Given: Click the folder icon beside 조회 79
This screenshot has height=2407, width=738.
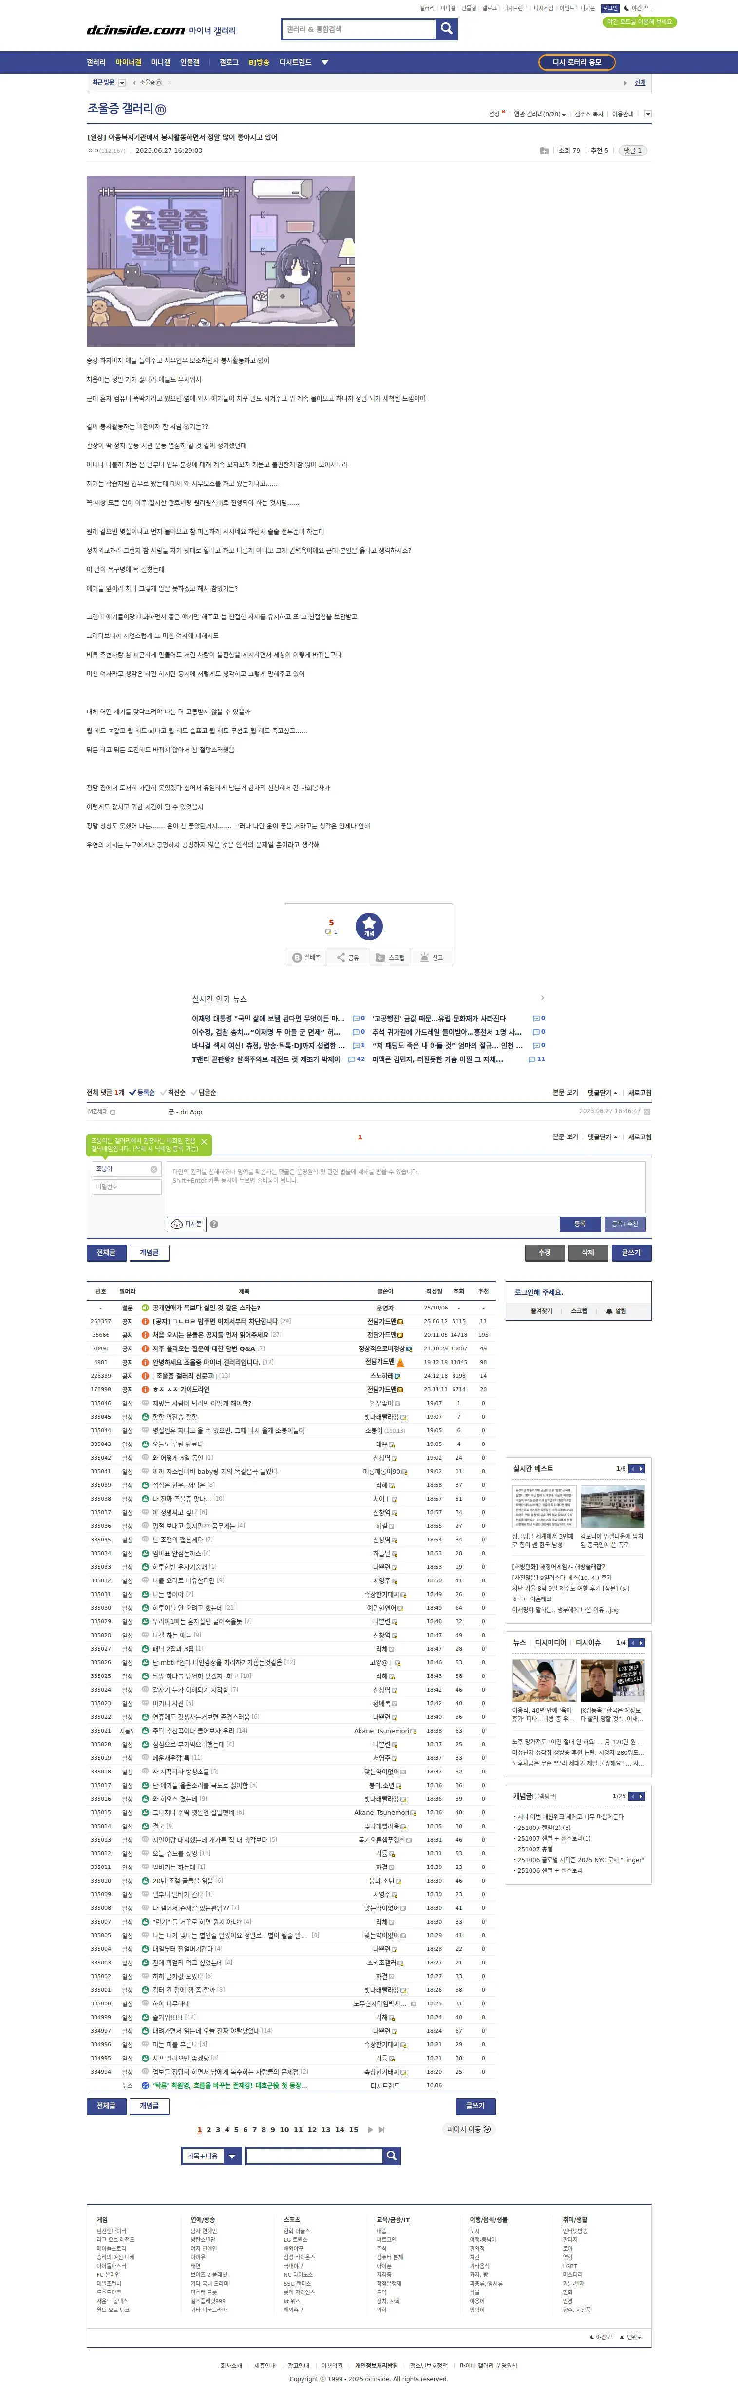Looking at the screenshot, I should (x=544, y=151).
